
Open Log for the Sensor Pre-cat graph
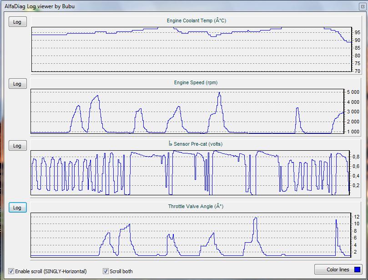[17, 146]
